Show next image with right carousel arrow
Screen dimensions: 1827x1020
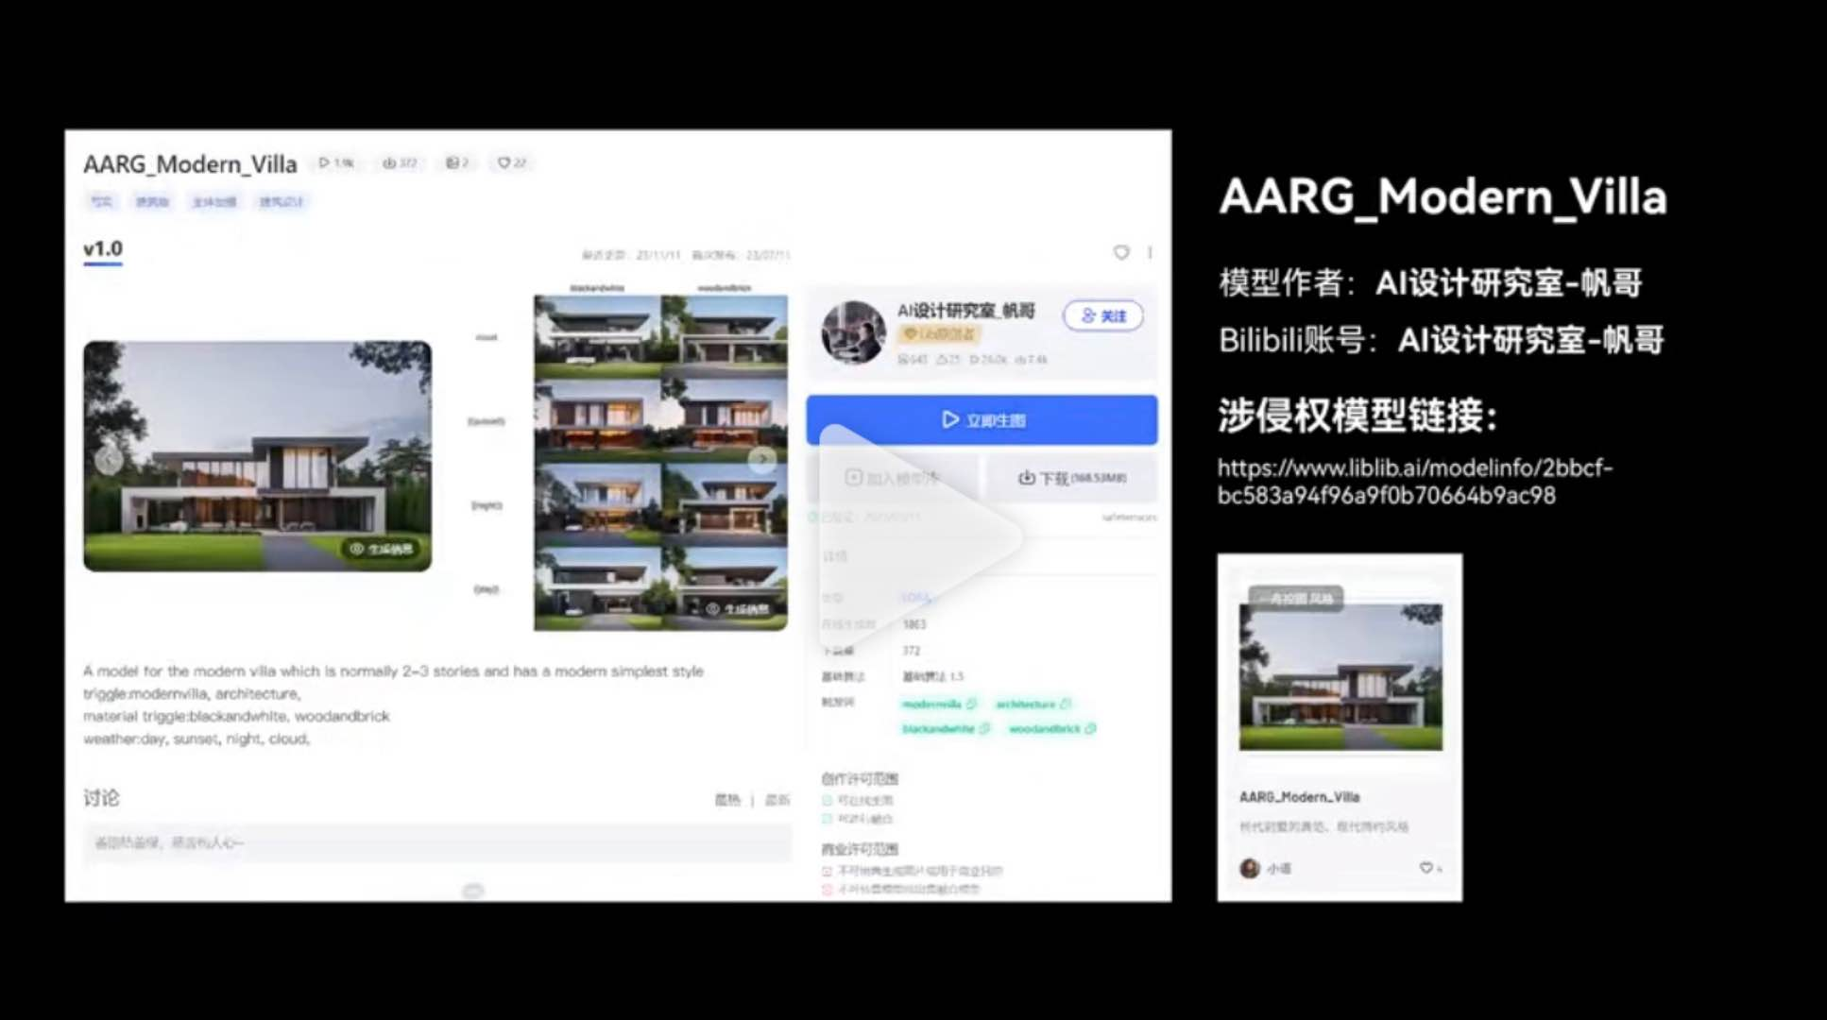click(761, 459)
